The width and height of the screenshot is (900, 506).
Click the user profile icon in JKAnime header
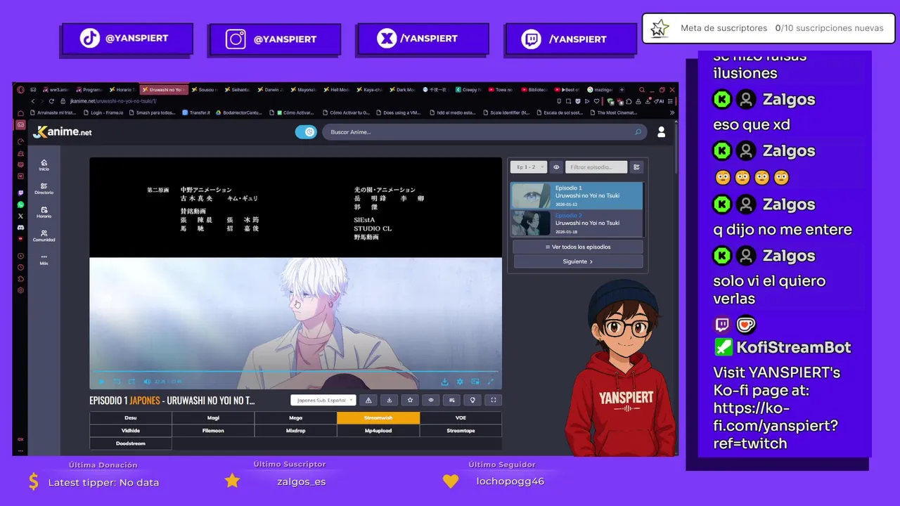[661, 132]
